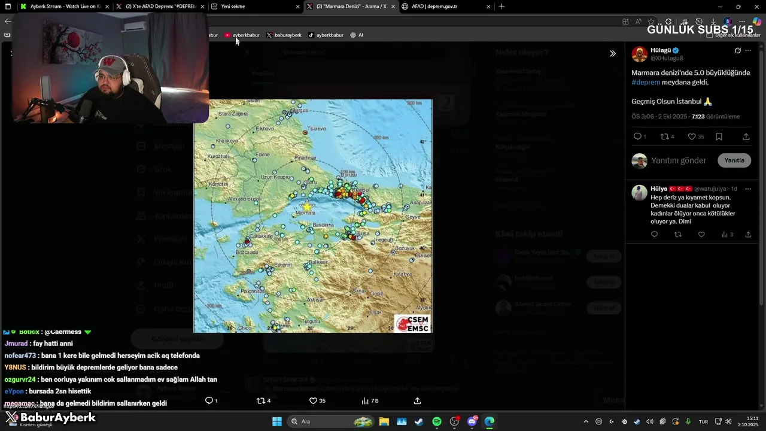766x431 pixels.
Task: Open more options on Hülagü's tweet
Action: pos(748,50)
